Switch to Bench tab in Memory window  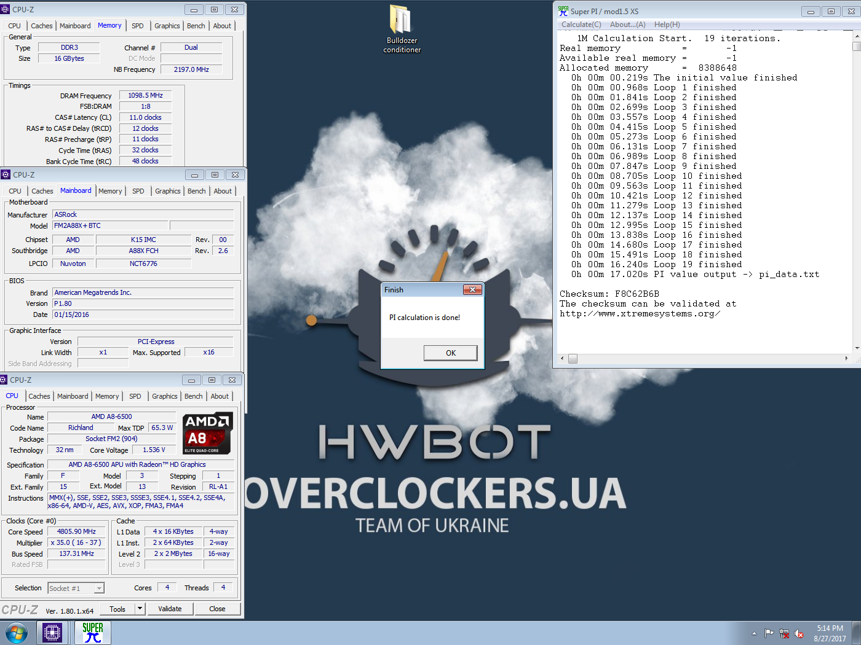tap(196, 26)
